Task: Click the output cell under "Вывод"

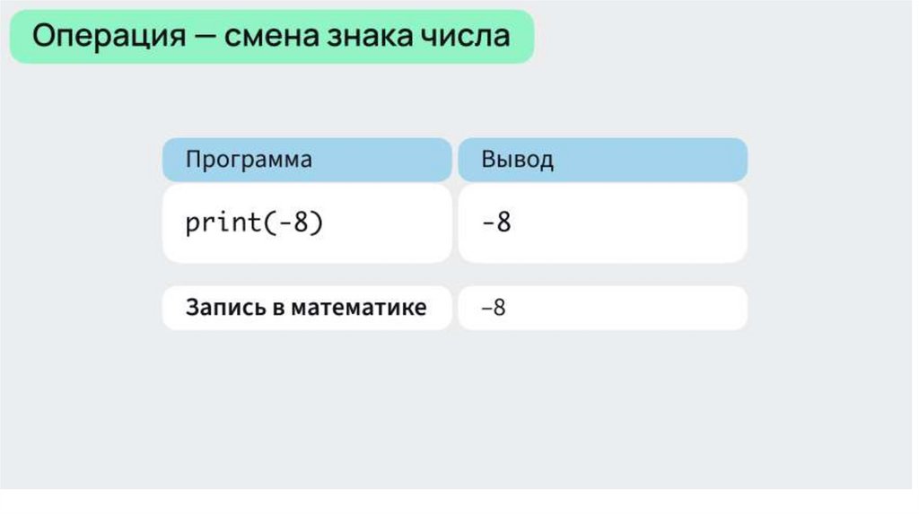Action: pyautogui.click(x=602, y=223)
